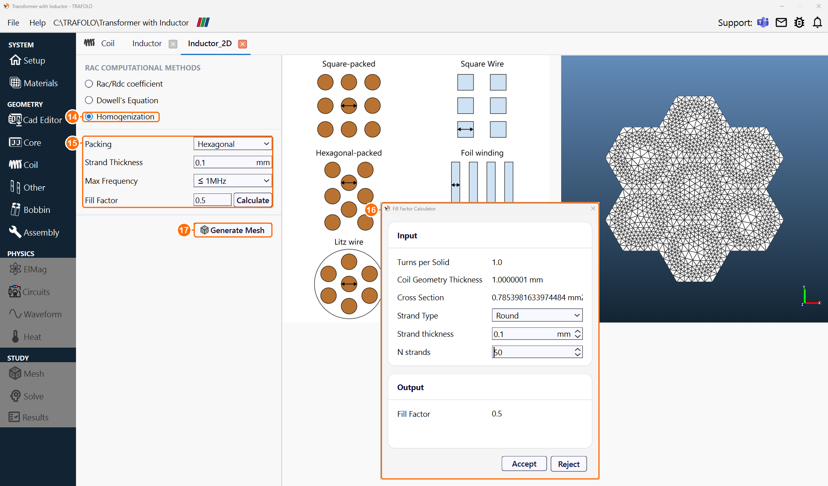828x486 pixels.
Task: Open the Results study icon
Action: 14,417
